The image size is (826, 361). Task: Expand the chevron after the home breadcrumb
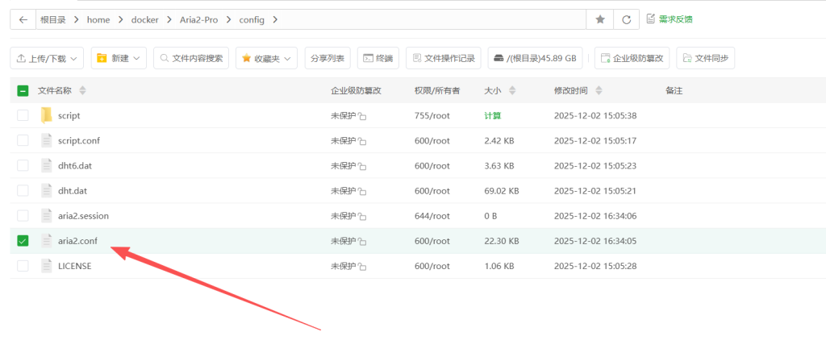click(x=121, y=19)
